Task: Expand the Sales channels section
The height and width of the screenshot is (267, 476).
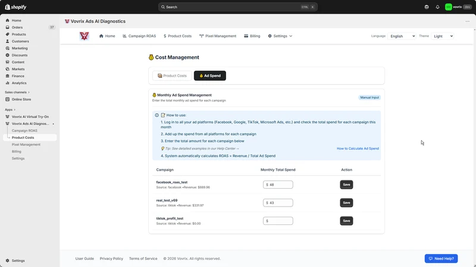Action: [17, 92]
